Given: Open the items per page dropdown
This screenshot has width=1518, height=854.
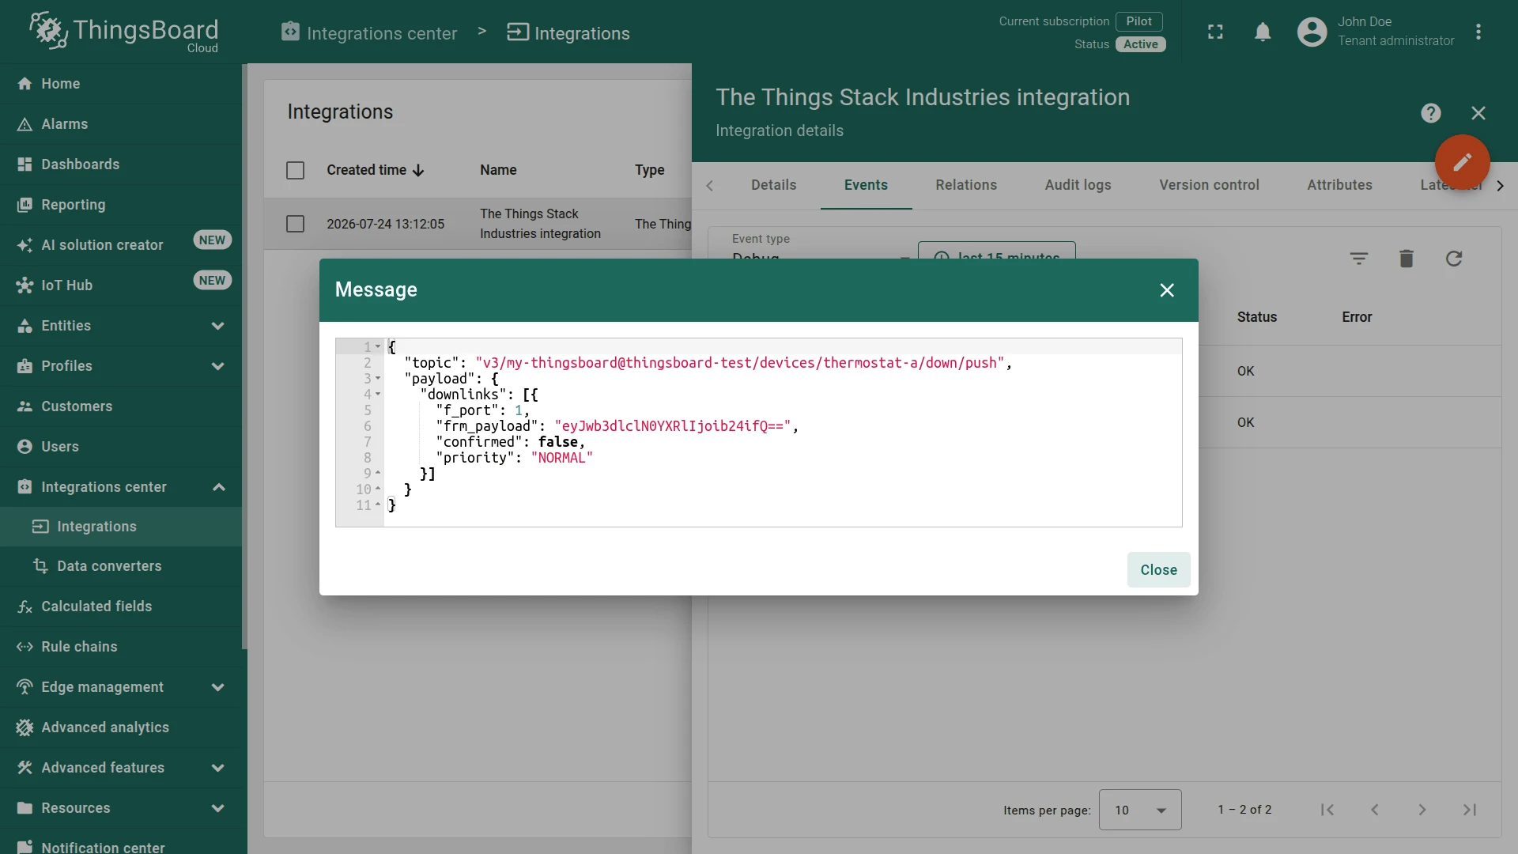Looking at the screenshot, I should tap(1139, 810).
